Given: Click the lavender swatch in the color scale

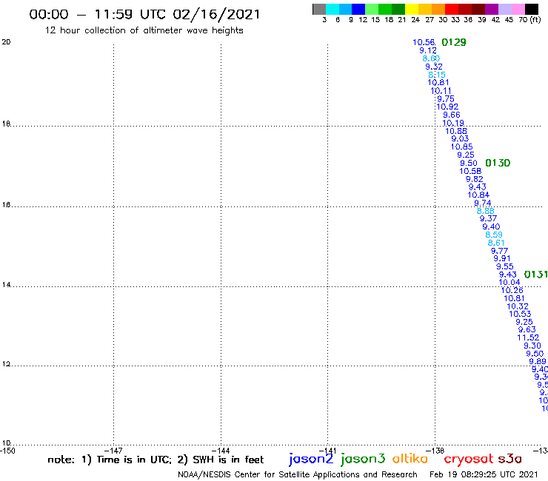Looking at the screenshot, I should (505, 9).
